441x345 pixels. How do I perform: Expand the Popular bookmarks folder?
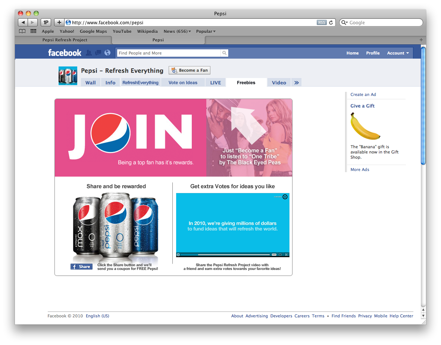tap(206, 31)
